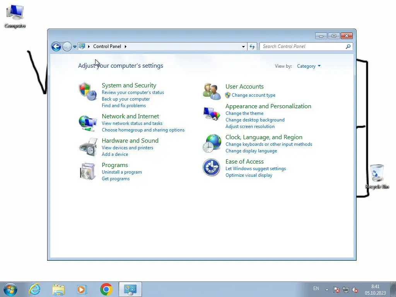This screenshot has width=396, height=297.
Task: Open the recent pages dropdown arrow
Action: (x=75, y=46)
